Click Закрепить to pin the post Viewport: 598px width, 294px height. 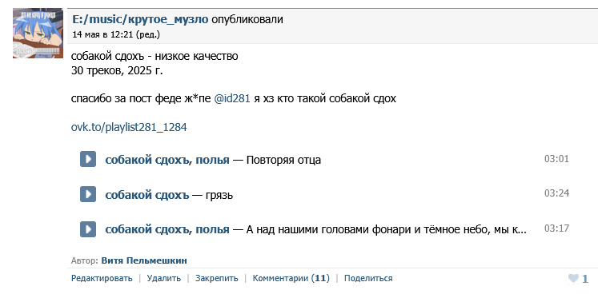(217, 278)
